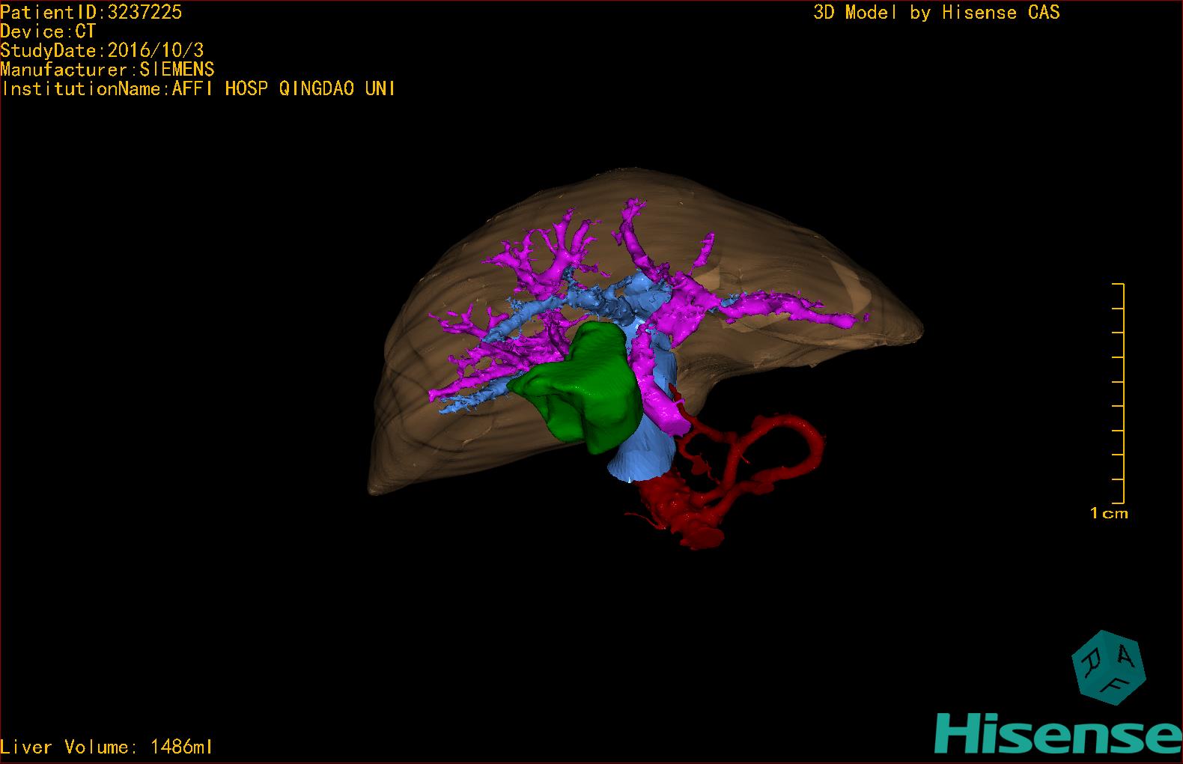This screenshot has height=764, width=1183.
Task: Click the vertical scale ruler
Action: [x=1119, y=393]
